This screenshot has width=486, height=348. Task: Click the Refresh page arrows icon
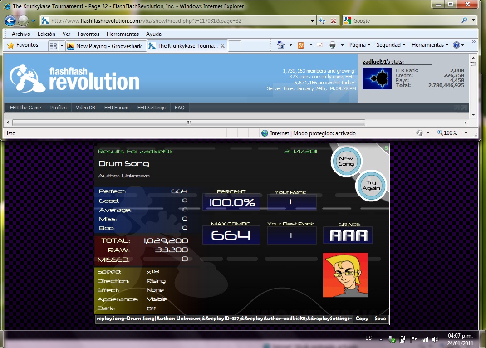click(x=322, y=21)
